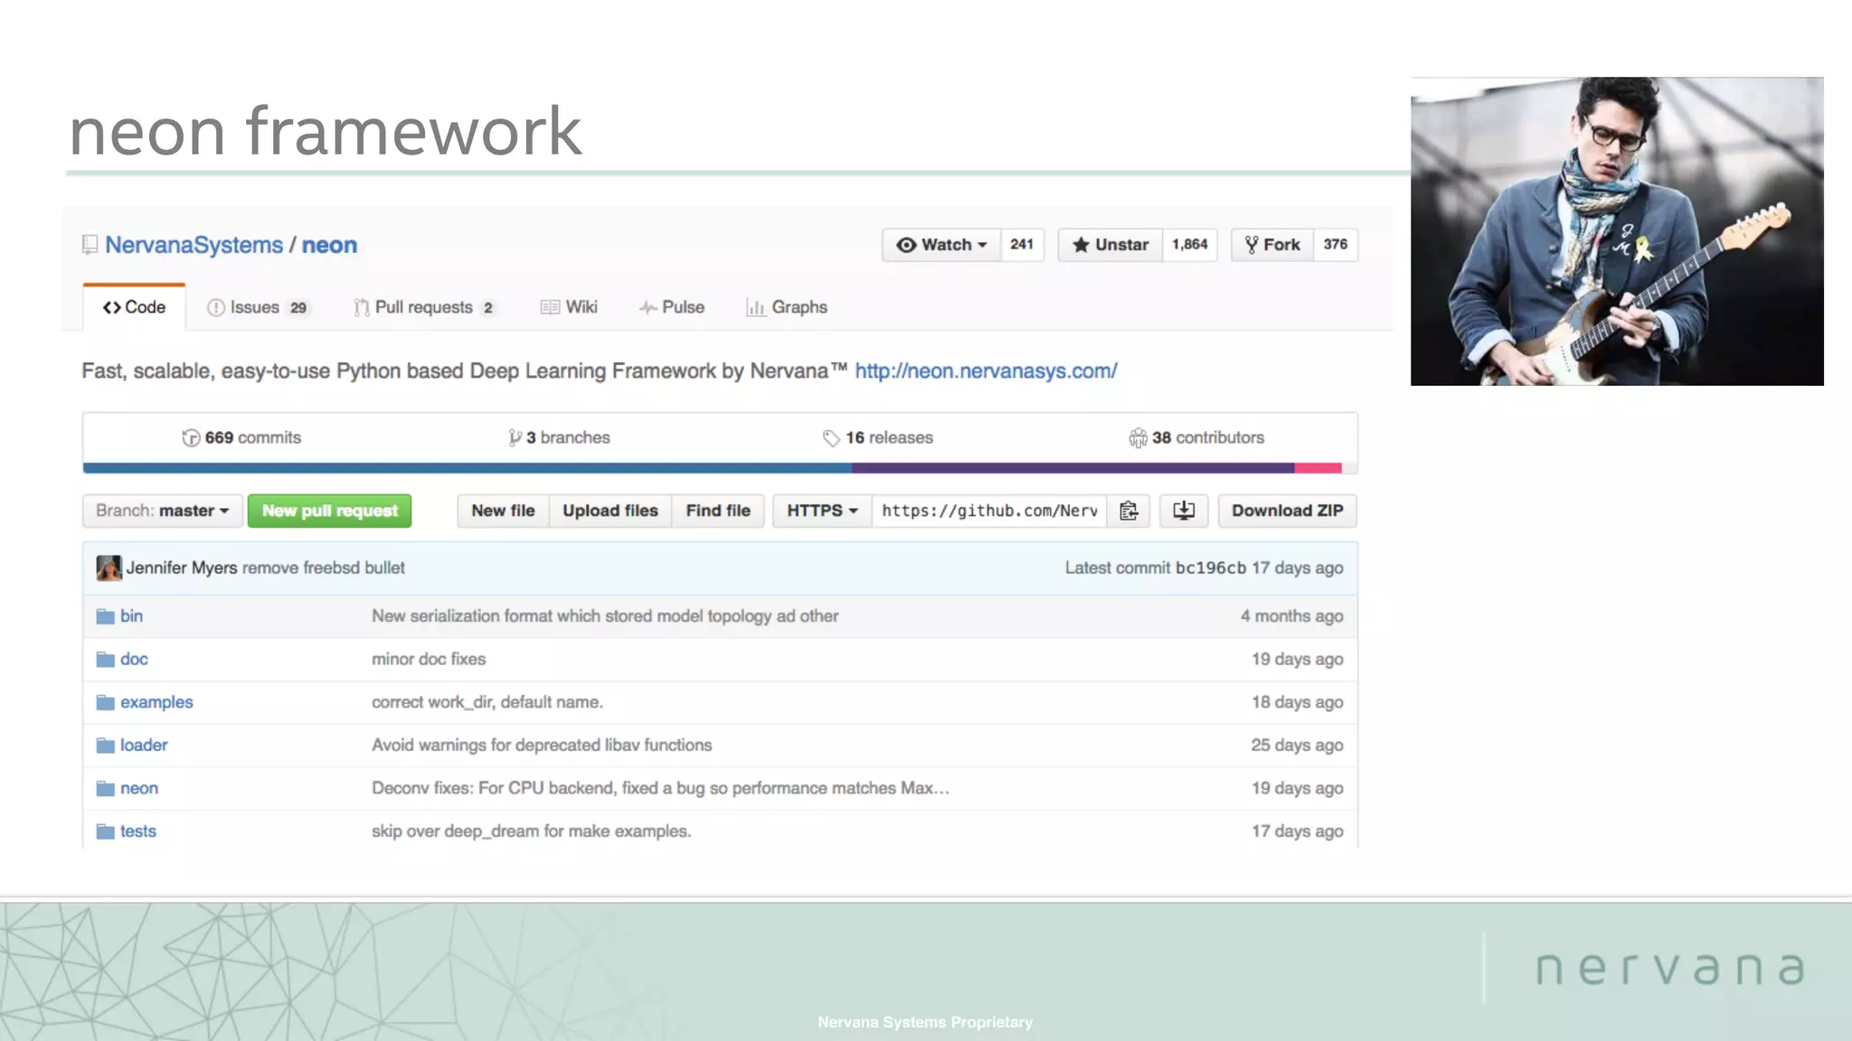Click the contributors people icon

click(1138, 437)
